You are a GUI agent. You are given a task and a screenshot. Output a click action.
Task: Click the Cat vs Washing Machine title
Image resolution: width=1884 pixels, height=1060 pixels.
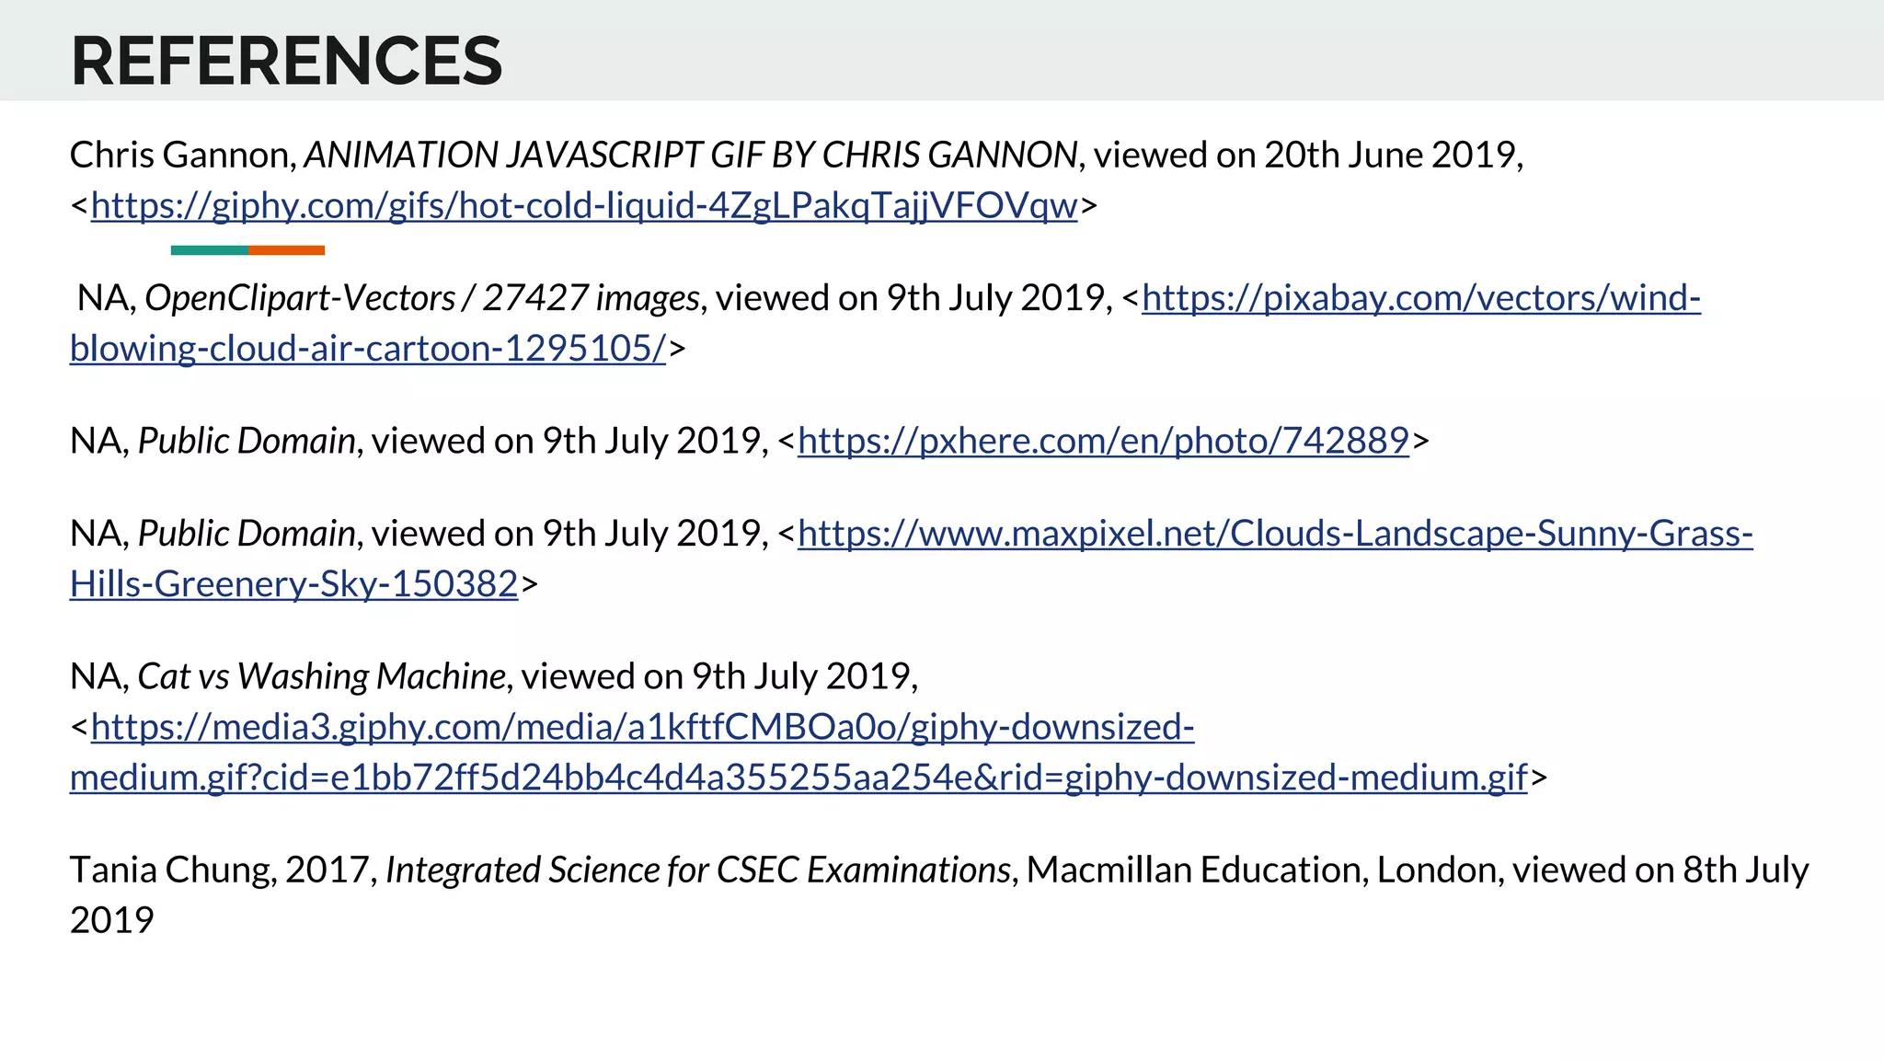coord(321,676)
